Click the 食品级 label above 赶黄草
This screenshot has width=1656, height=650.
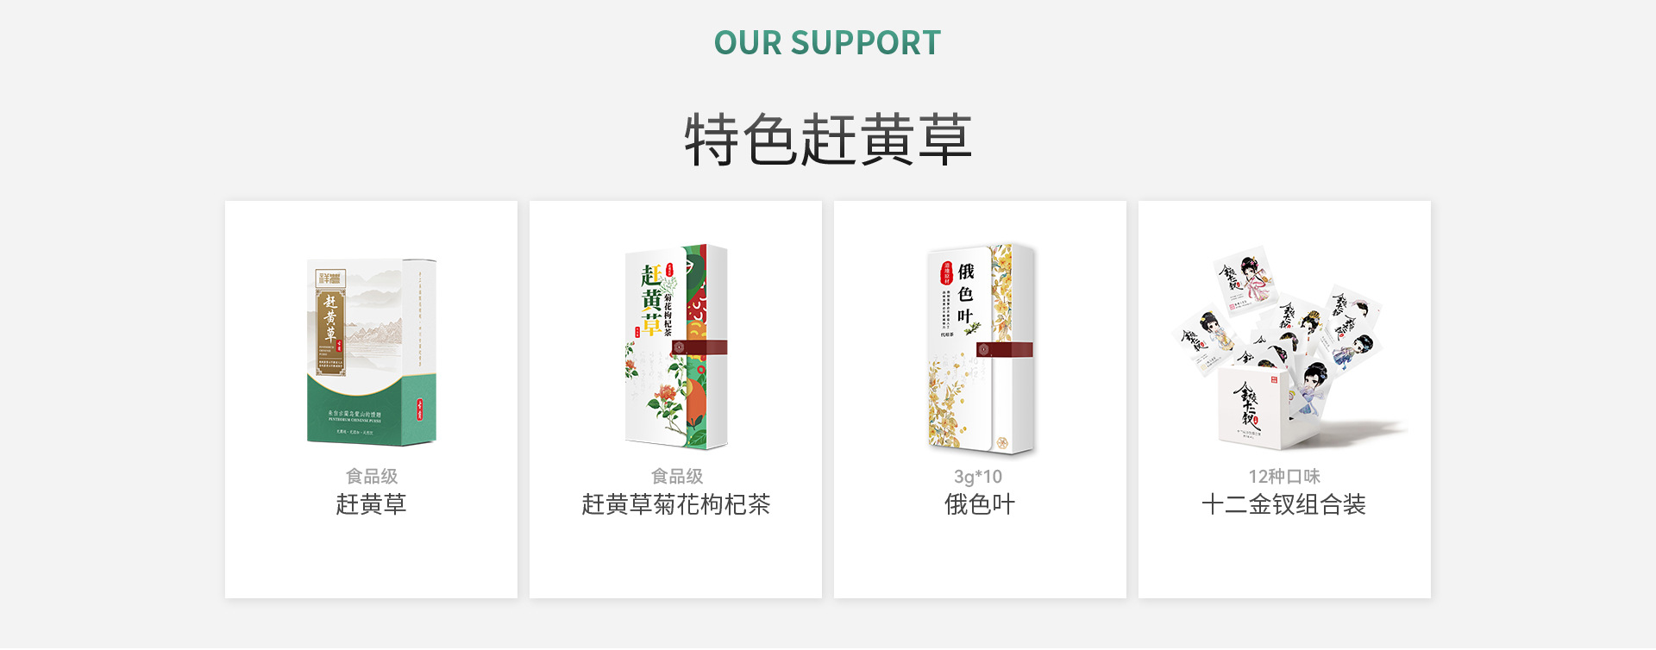point(372,476)
